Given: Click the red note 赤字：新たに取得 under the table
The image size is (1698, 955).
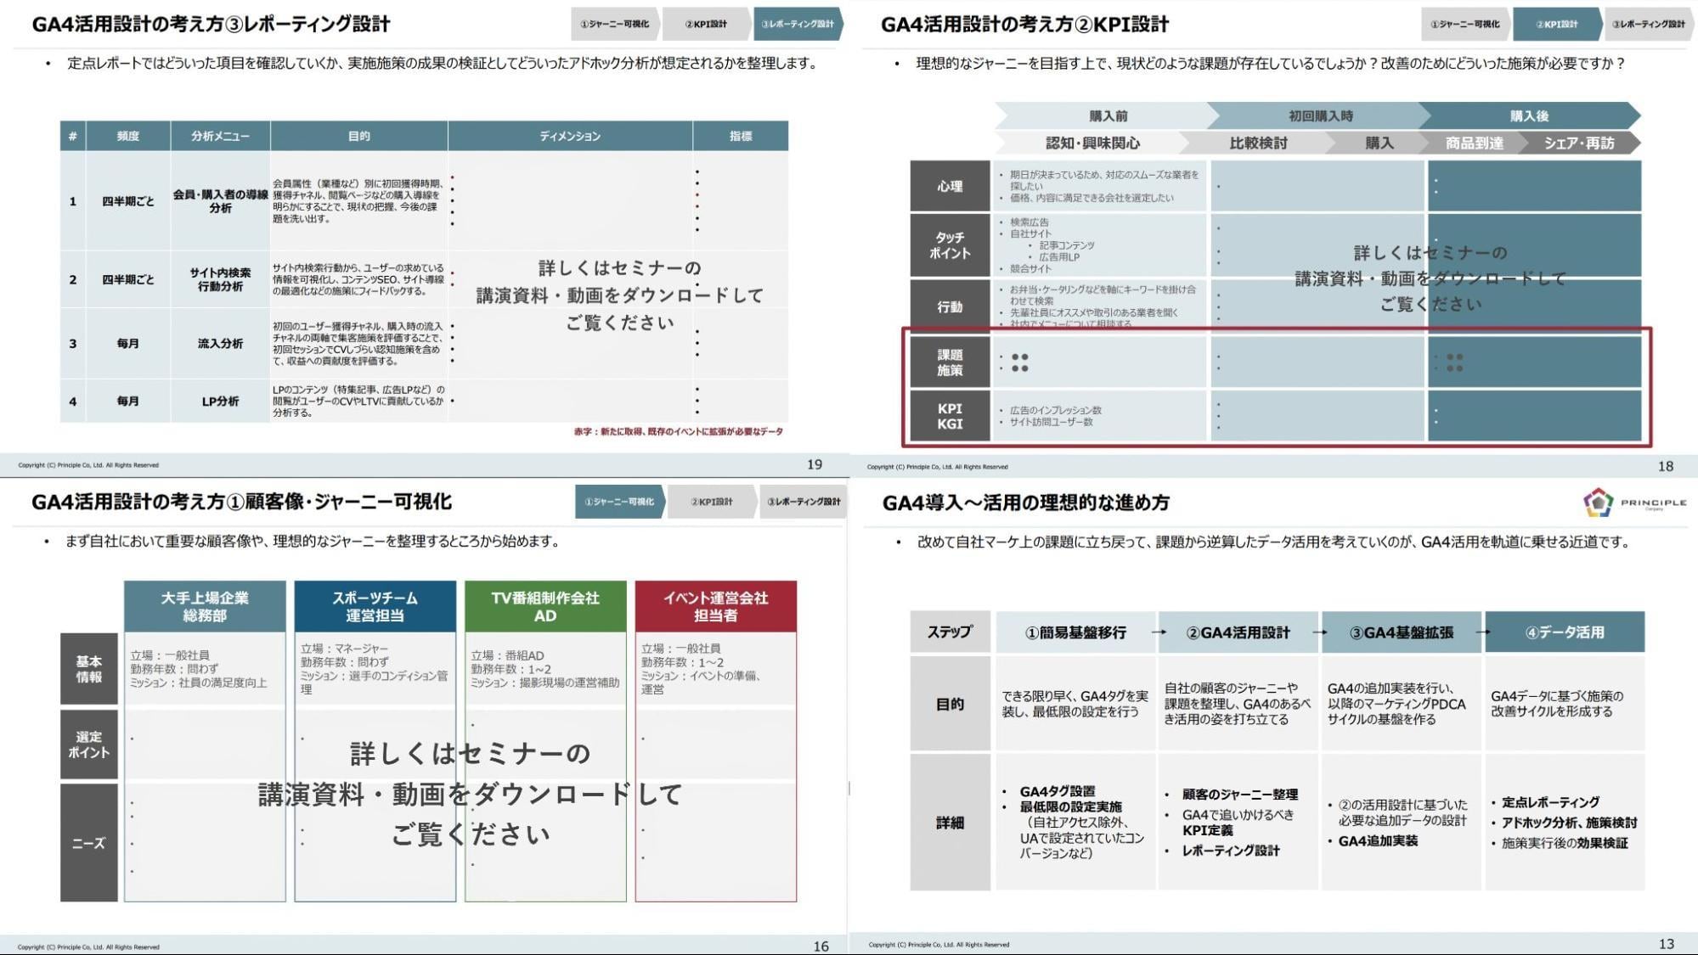Looking at the screenshot, I should point(679,432).
